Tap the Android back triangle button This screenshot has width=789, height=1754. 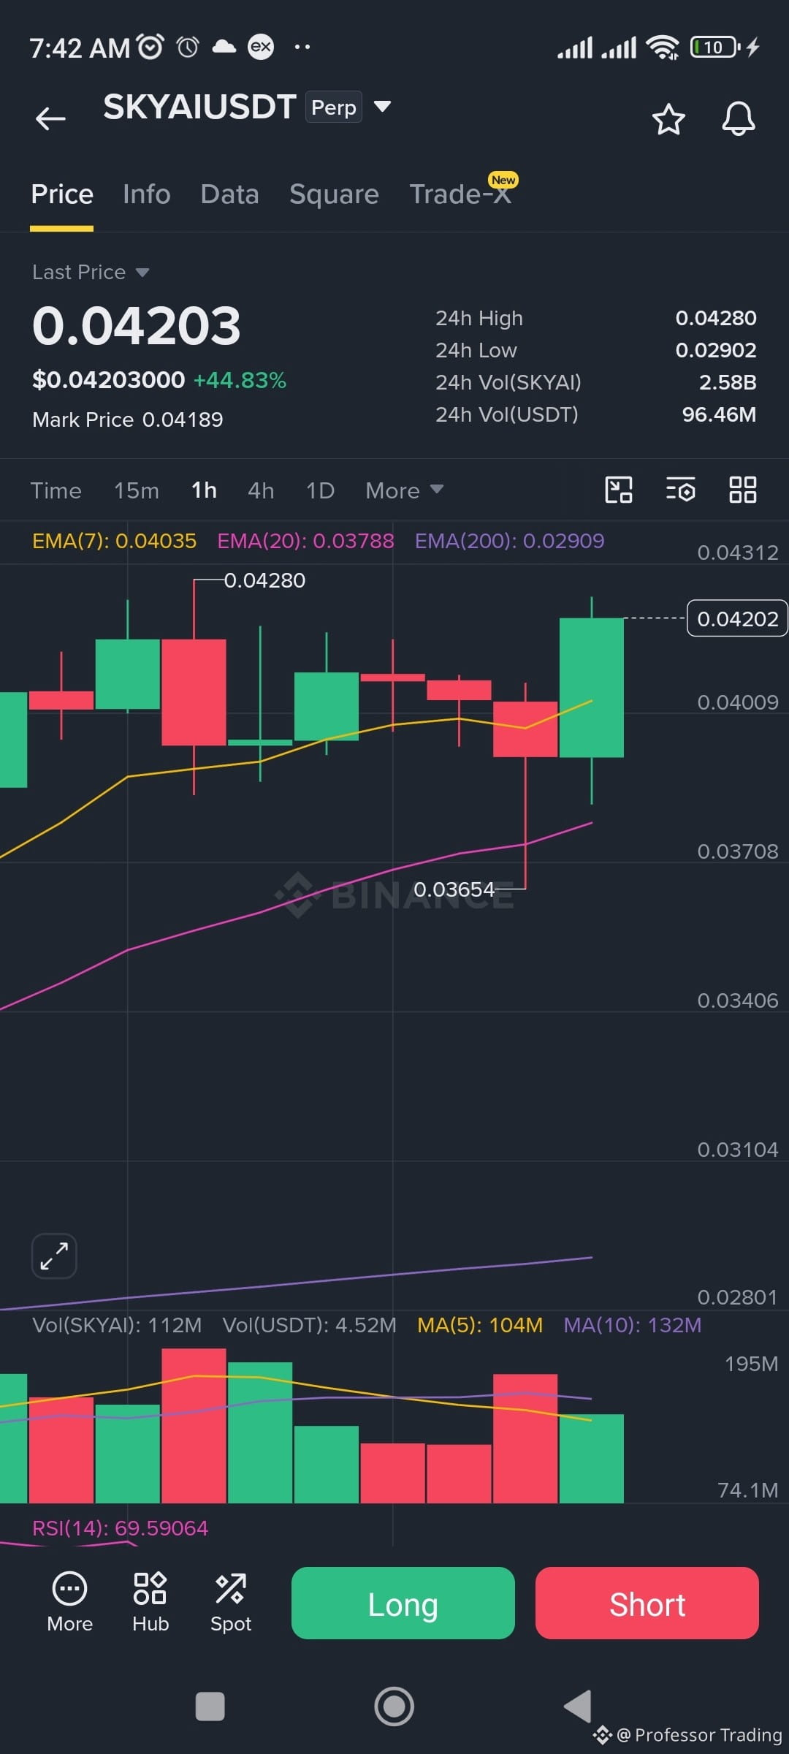[578, 1706]
